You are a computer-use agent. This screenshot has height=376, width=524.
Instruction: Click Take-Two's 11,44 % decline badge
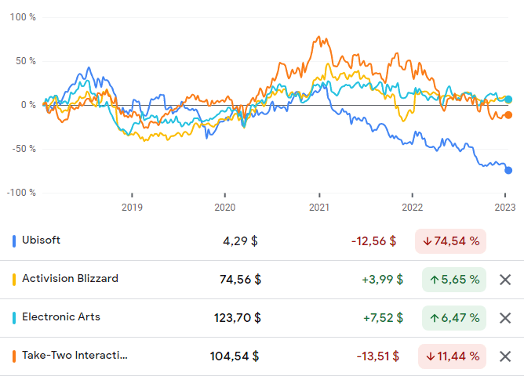[453, 356]
